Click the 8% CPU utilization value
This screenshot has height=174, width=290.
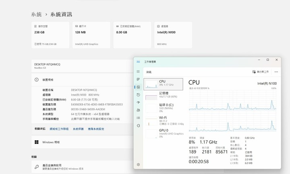coord(192,142)
